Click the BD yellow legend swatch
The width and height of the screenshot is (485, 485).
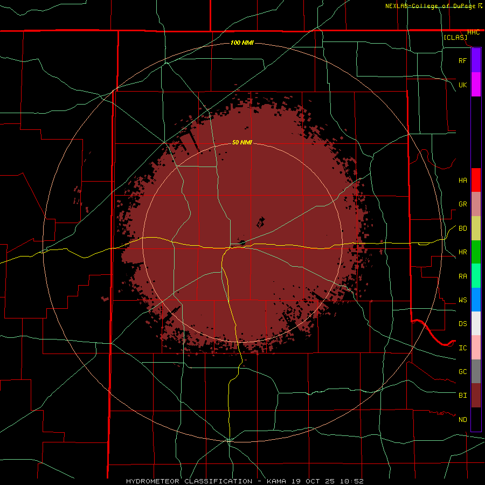(x=476, y=228)
